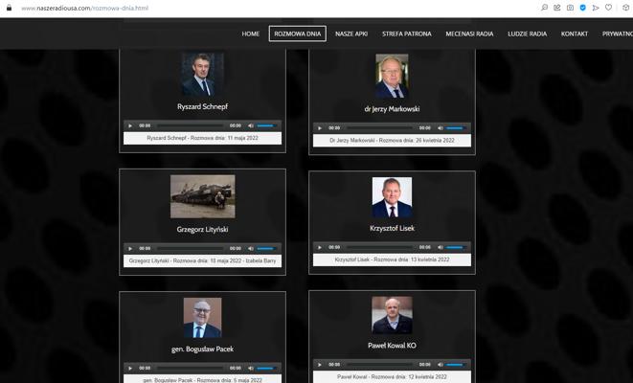Adjust the Paweł Kowal KO volume slider

(x=456, y=365)
